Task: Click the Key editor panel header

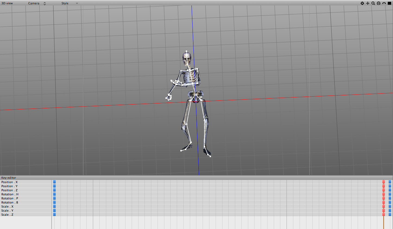Action: (x=9, y=178)
